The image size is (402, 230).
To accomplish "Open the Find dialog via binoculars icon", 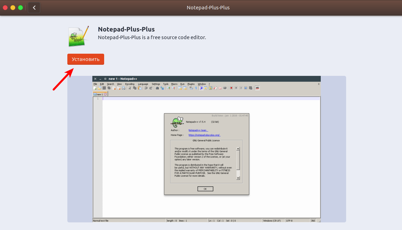I will (x=158, y=88).
